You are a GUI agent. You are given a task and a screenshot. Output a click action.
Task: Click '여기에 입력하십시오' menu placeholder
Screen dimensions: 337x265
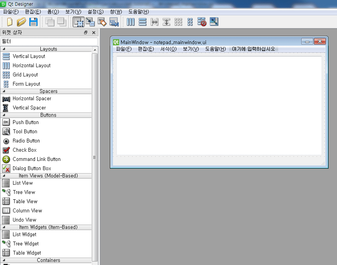[254, 49]
